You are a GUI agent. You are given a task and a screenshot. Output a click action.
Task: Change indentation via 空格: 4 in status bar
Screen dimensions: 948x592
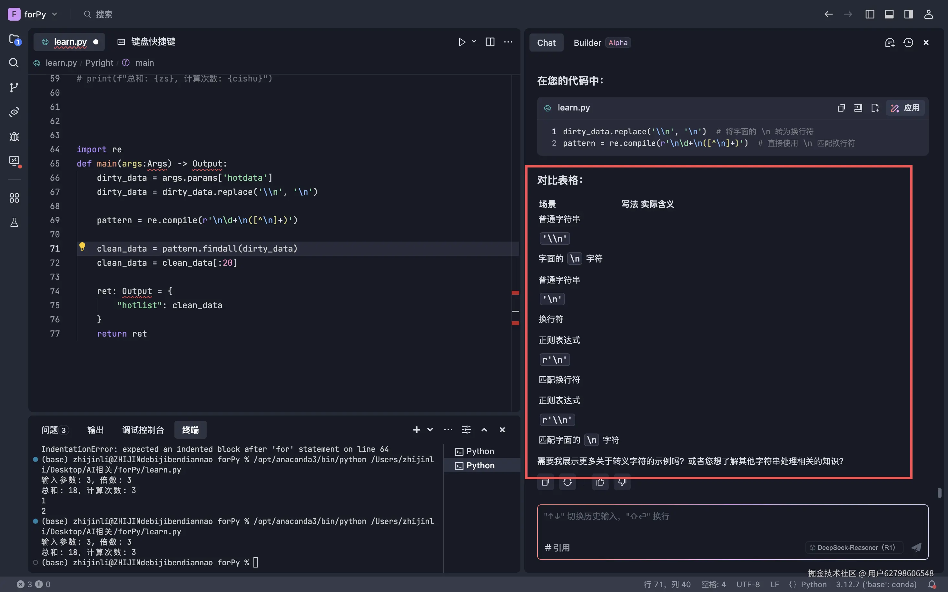pyautogui.click(x=714, y=584)
